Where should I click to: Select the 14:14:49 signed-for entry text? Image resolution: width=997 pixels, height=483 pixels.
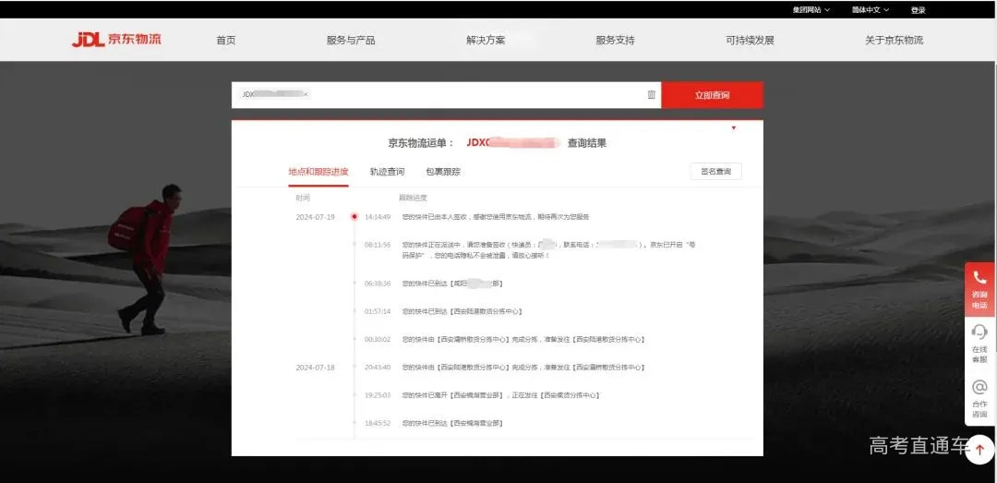point(496,217)
